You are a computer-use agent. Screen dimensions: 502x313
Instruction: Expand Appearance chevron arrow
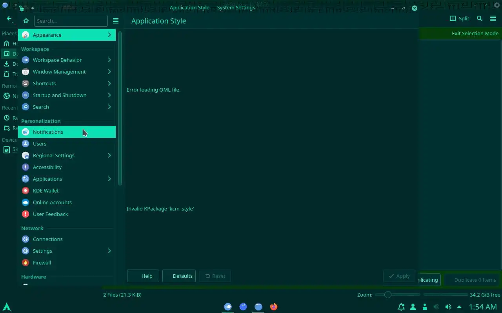click(109, 35)
